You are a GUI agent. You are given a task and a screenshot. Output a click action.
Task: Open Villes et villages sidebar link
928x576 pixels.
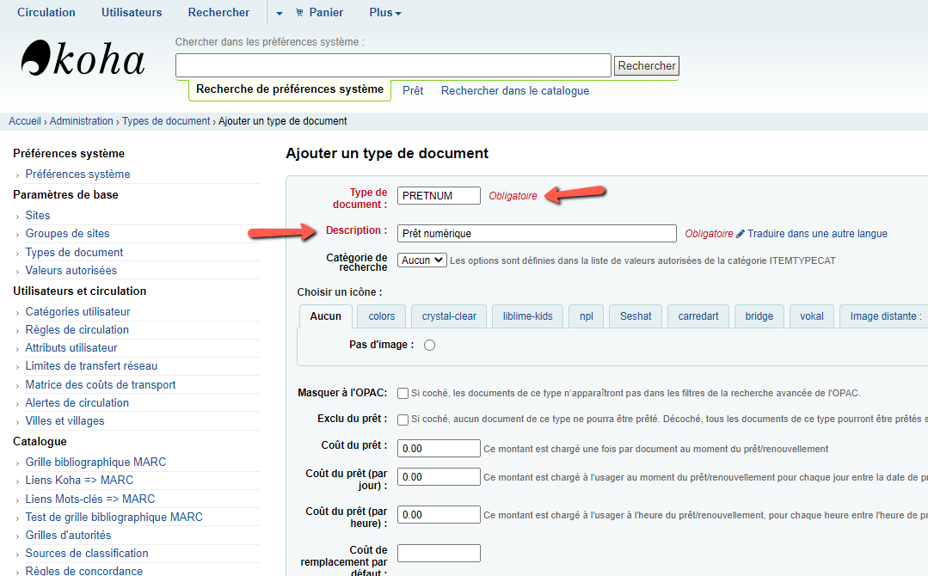[x=65, y=421]
